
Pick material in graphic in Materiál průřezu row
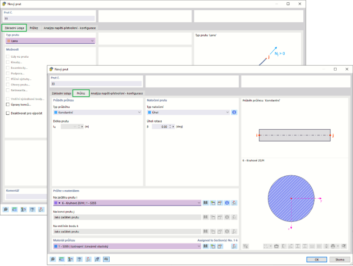pyautogui.click(x=234, y=246)
